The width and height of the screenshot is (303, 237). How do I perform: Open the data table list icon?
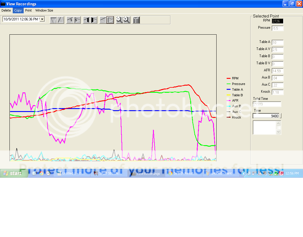[136, 20]
